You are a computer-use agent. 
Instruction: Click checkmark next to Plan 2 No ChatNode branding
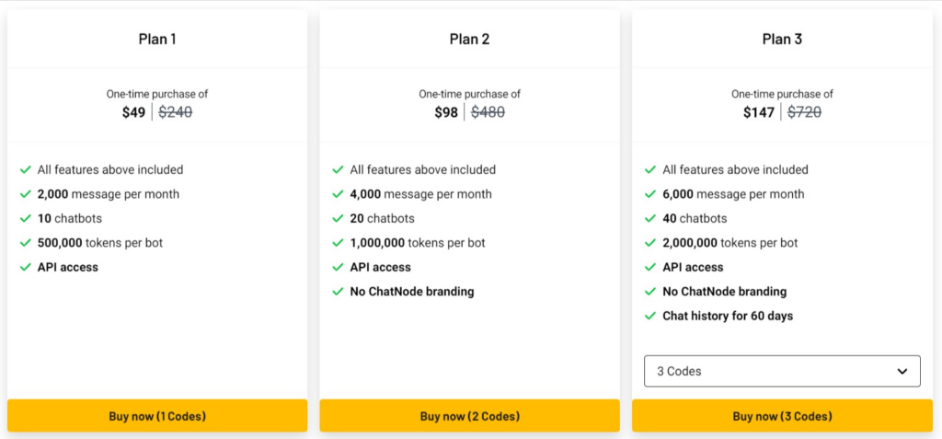[x=338, y=292]
